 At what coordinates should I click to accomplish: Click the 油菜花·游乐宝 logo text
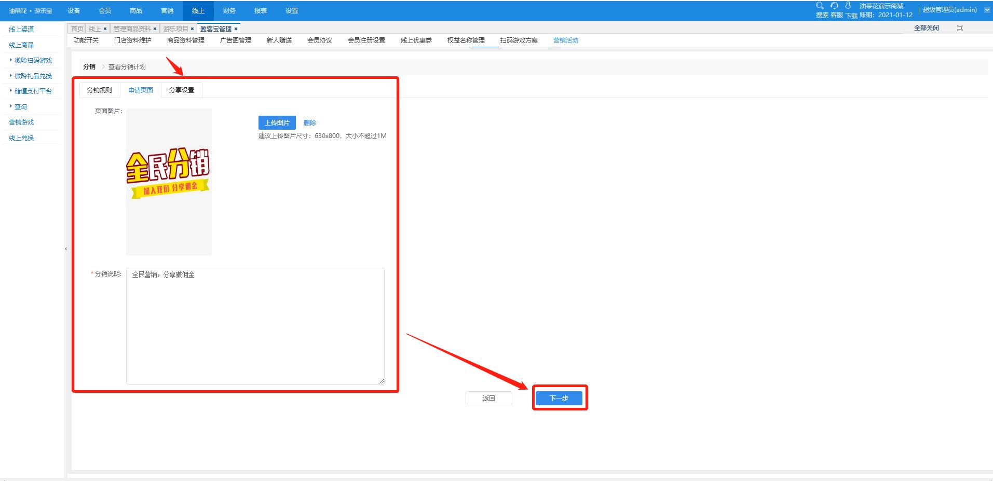point(31,11)
